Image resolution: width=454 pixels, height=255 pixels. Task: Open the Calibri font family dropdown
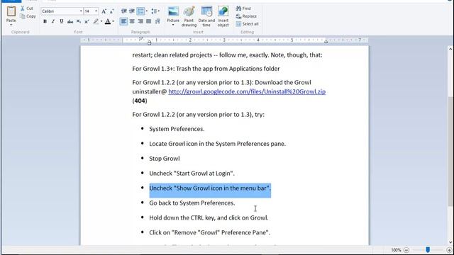tap(81, 11)
